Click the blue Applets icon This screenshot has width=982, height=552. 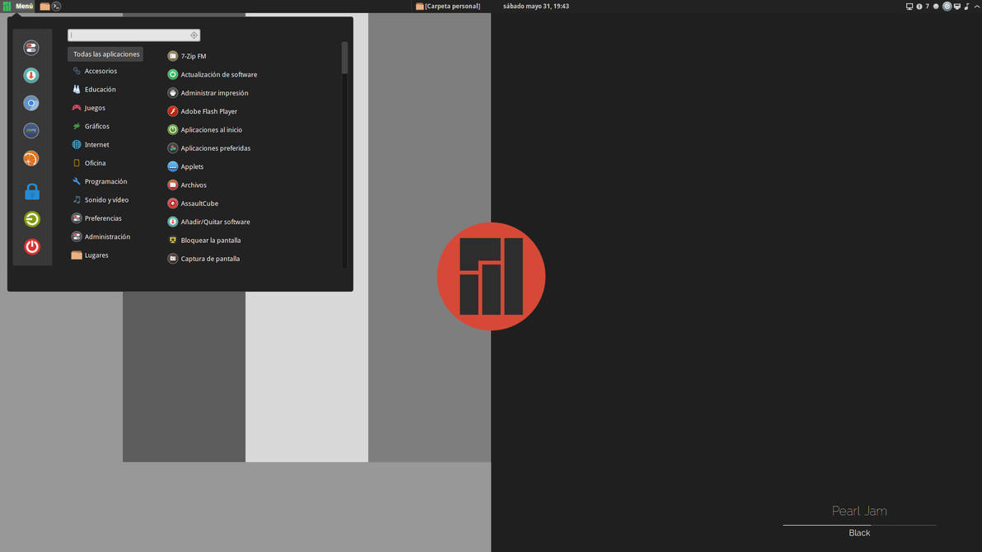point(173,166)
